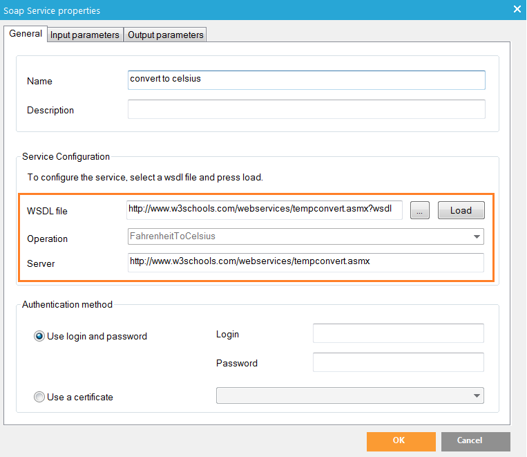Click the 'Authentication method' group heading

click(67, 304)
